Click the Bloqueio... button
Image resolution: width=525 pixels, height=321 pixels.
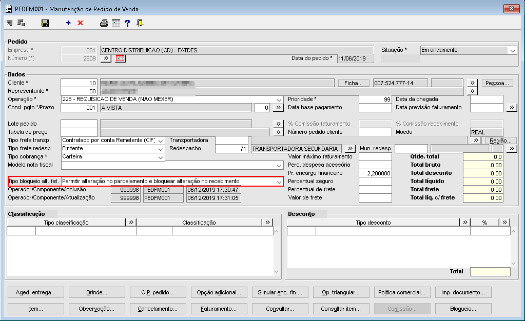click(463, 309)
